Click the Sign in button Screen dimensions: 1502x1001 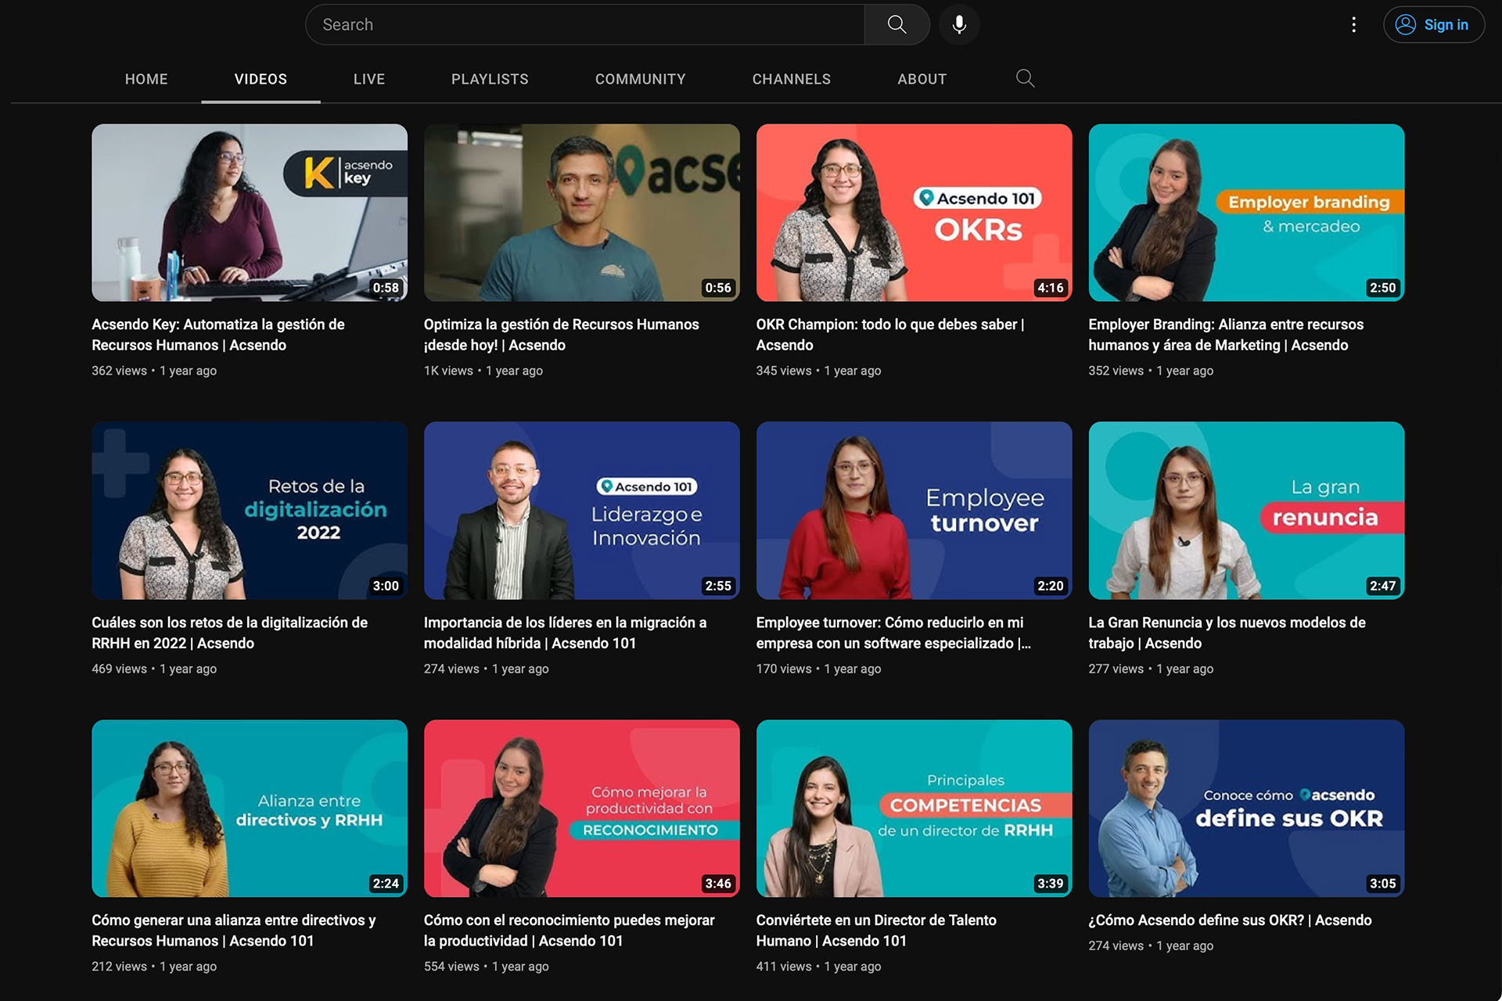pos(1433,24)
